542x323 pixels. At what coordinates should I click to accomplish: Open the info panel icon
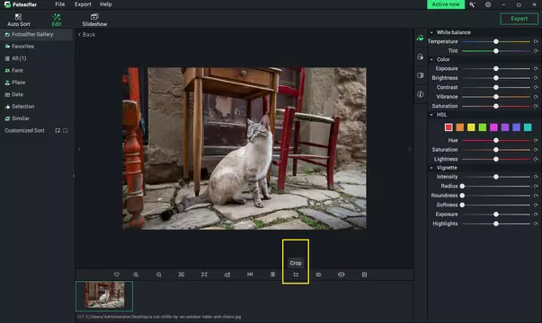(421, 94)
